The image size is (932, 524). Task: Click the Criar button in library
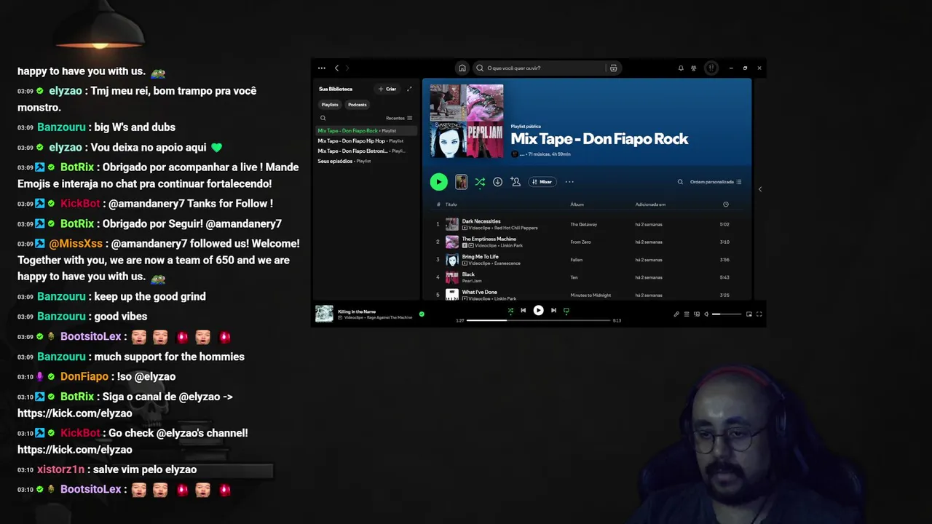point(387,89)
